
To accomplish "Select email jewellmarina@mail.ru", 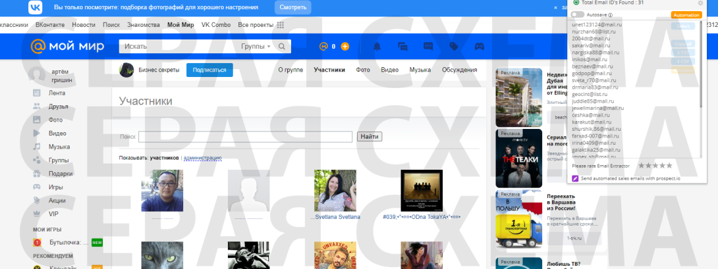I will point(597,108).
